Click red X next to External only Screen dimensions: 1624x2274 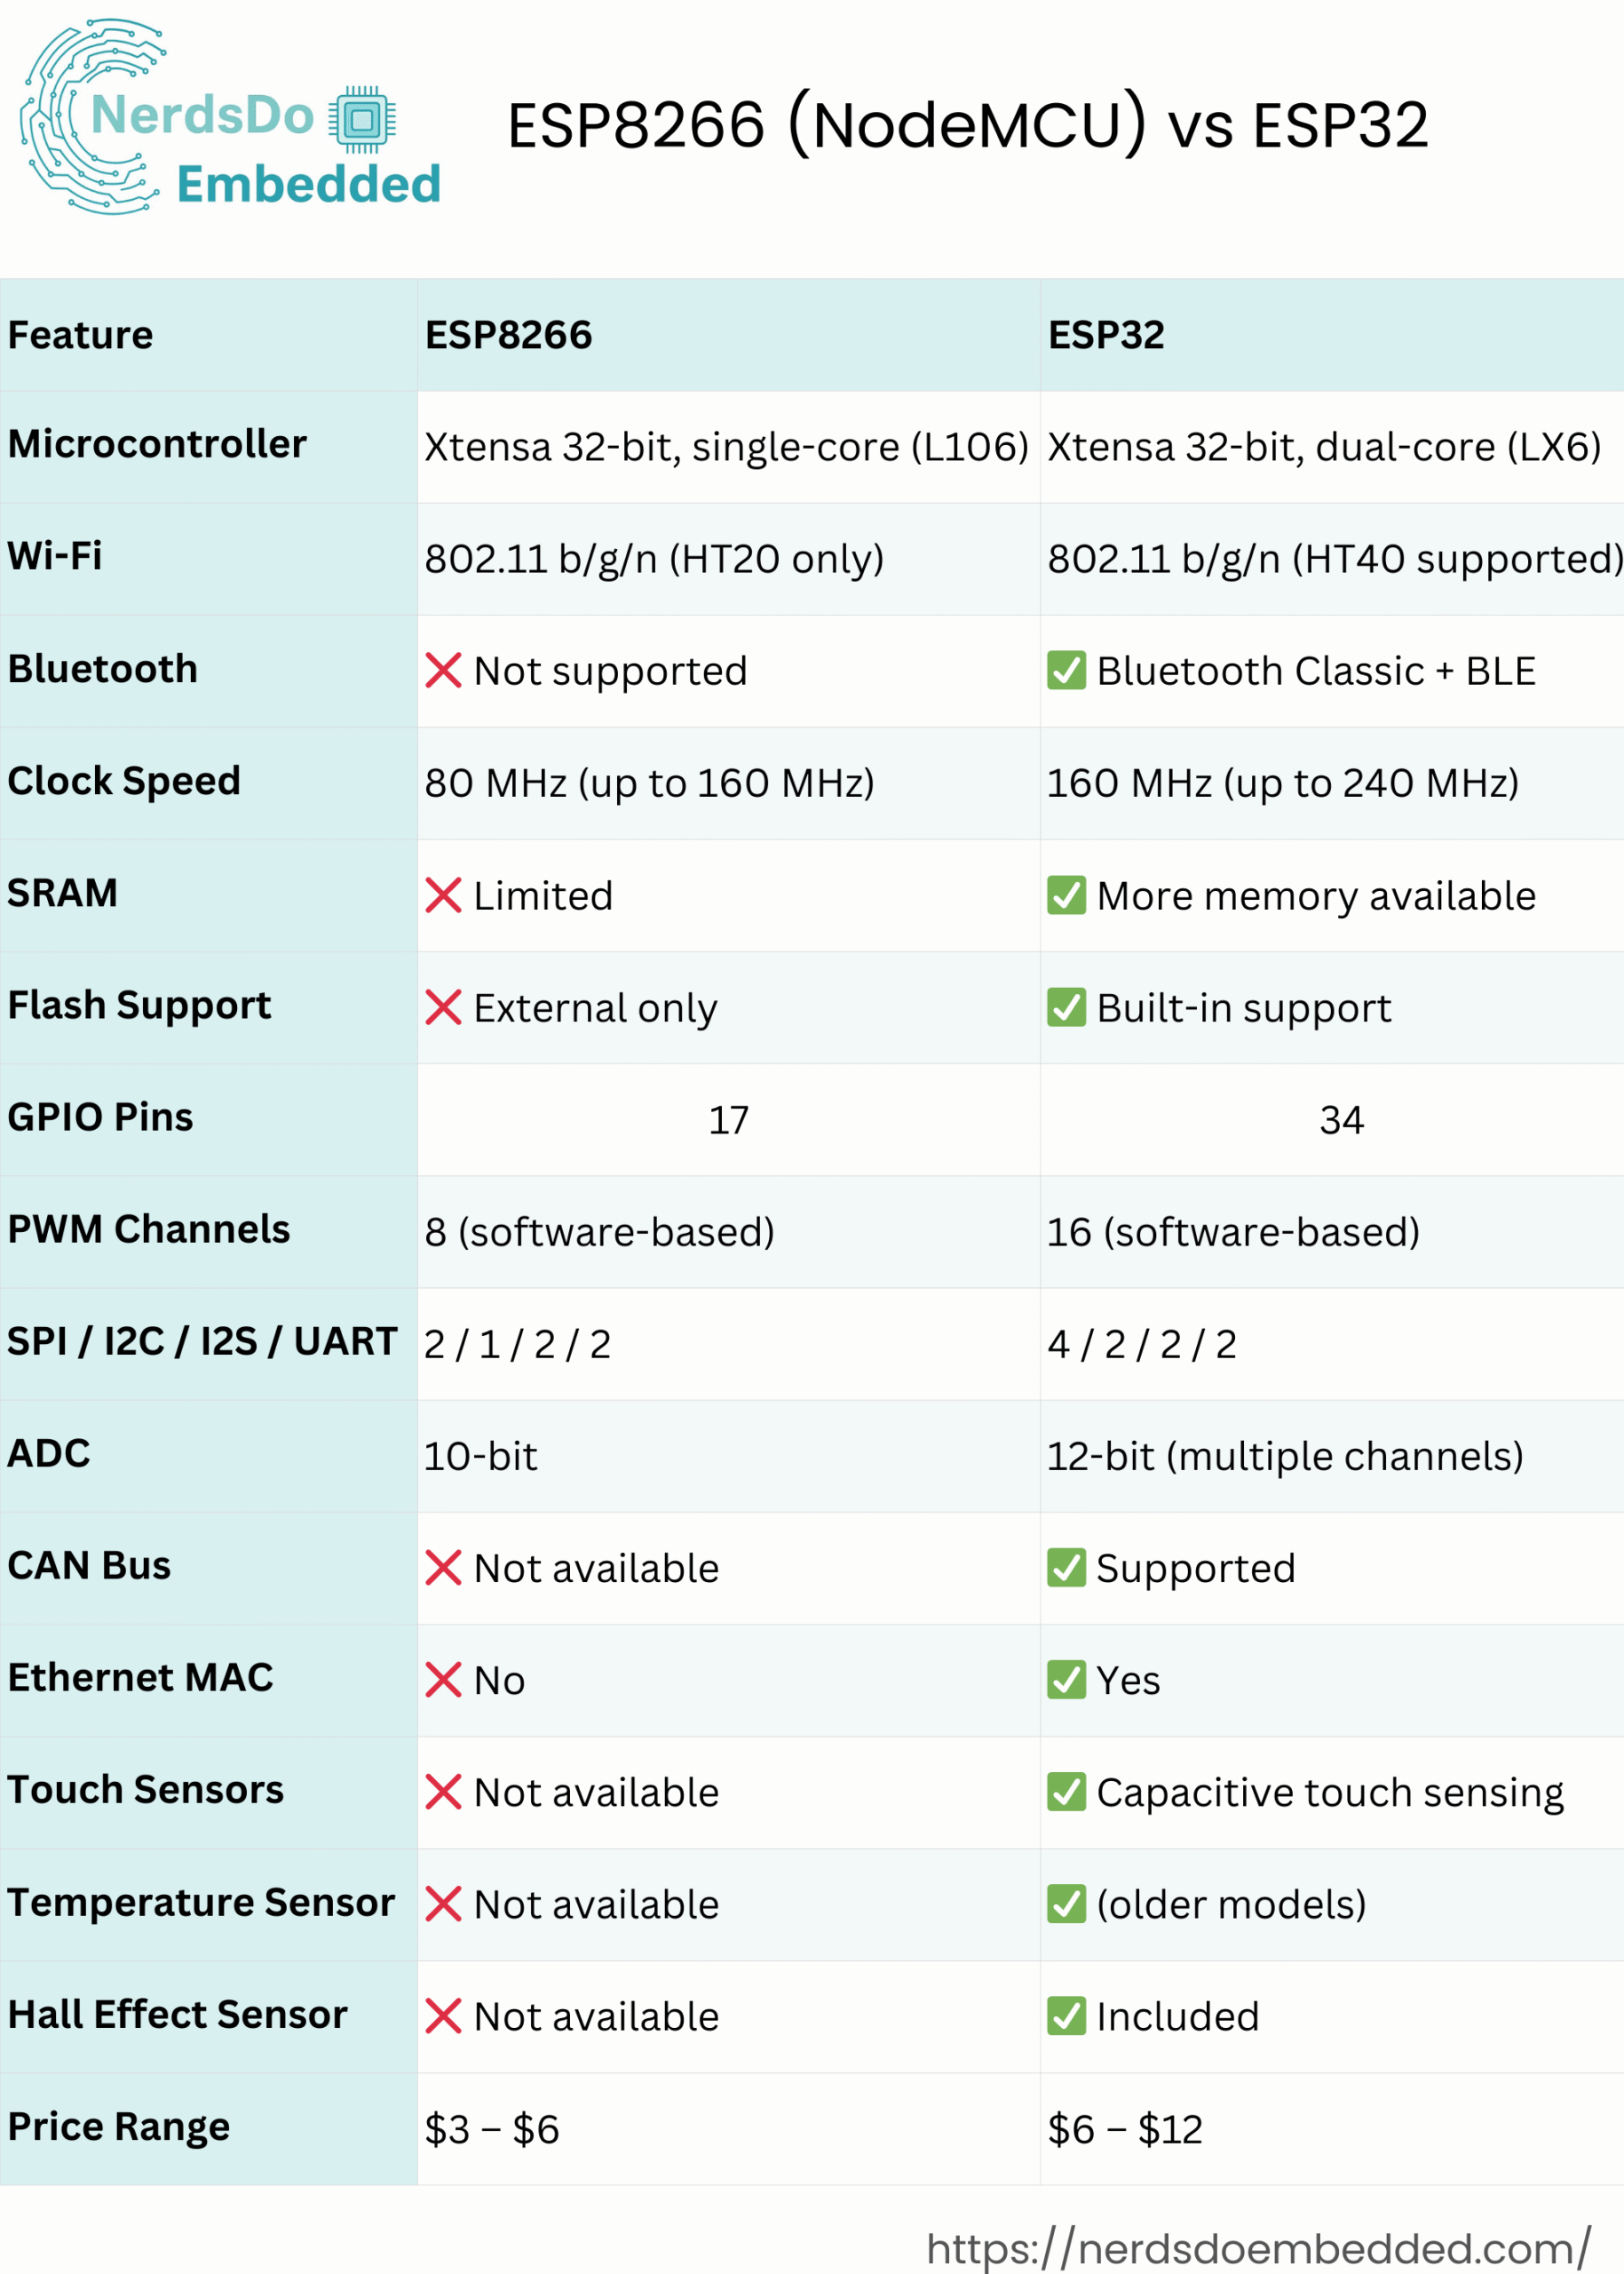coord(443,1007)
